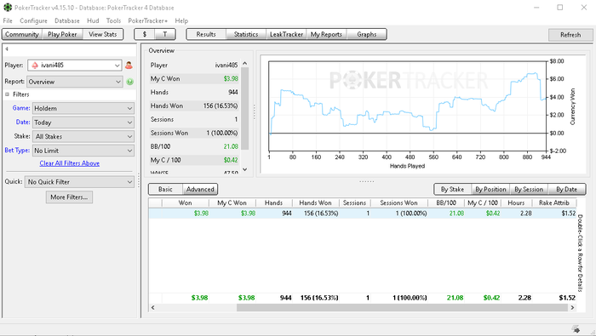Sort by the Rake Attrib column header

[553, 202]
